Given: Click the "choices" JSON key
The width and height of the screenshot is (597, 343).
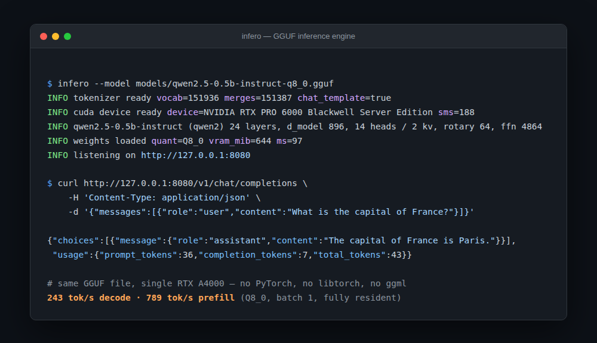Looking at the screenshot, I should coord(76,241).
